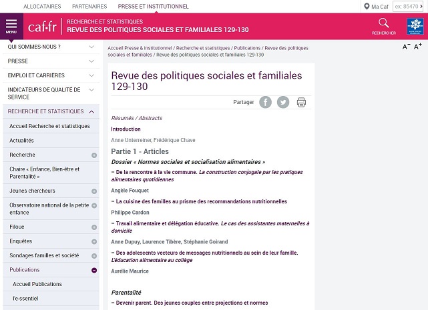Switch to the Partenaires tab

[x=89, y=6]
